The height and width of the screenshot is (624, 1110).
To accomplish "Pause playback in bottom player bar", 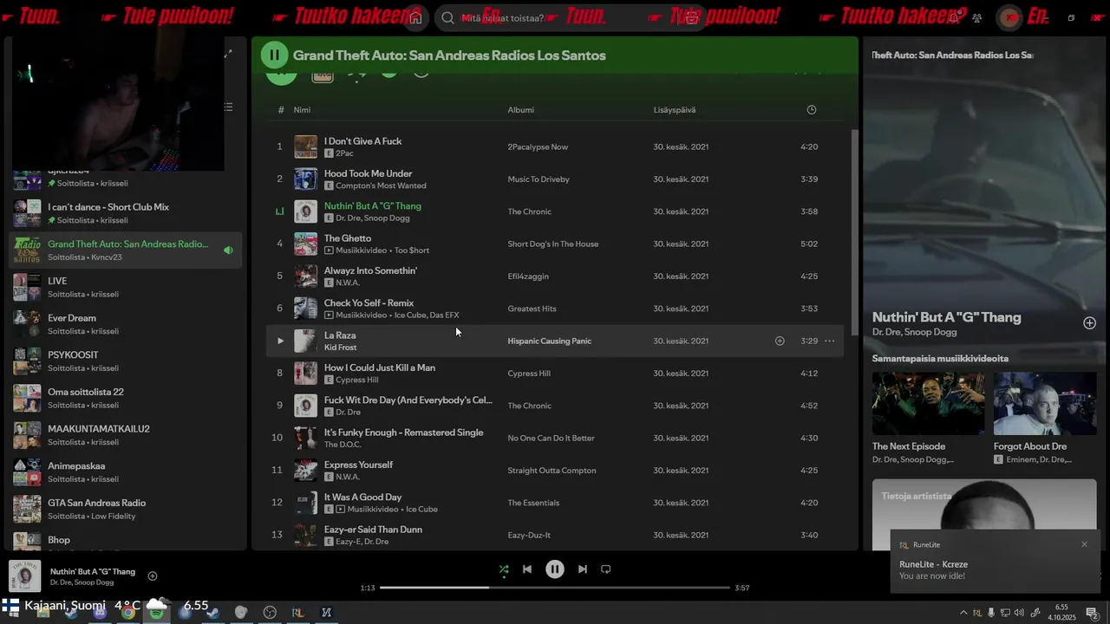I will pos(555,569).
